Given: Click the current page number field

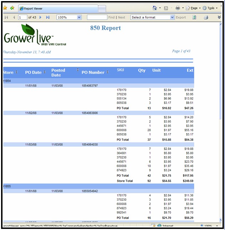Looking at the screenshot, I should click(22, 17).
